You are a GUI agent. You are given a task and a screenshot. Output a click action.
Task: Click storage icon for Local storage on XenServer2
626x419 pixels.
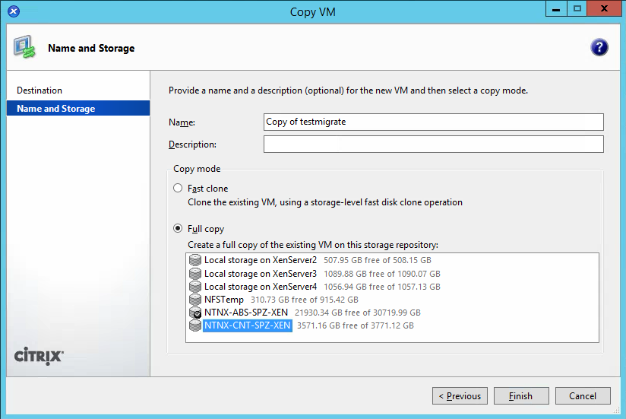(x=195, y=261)
